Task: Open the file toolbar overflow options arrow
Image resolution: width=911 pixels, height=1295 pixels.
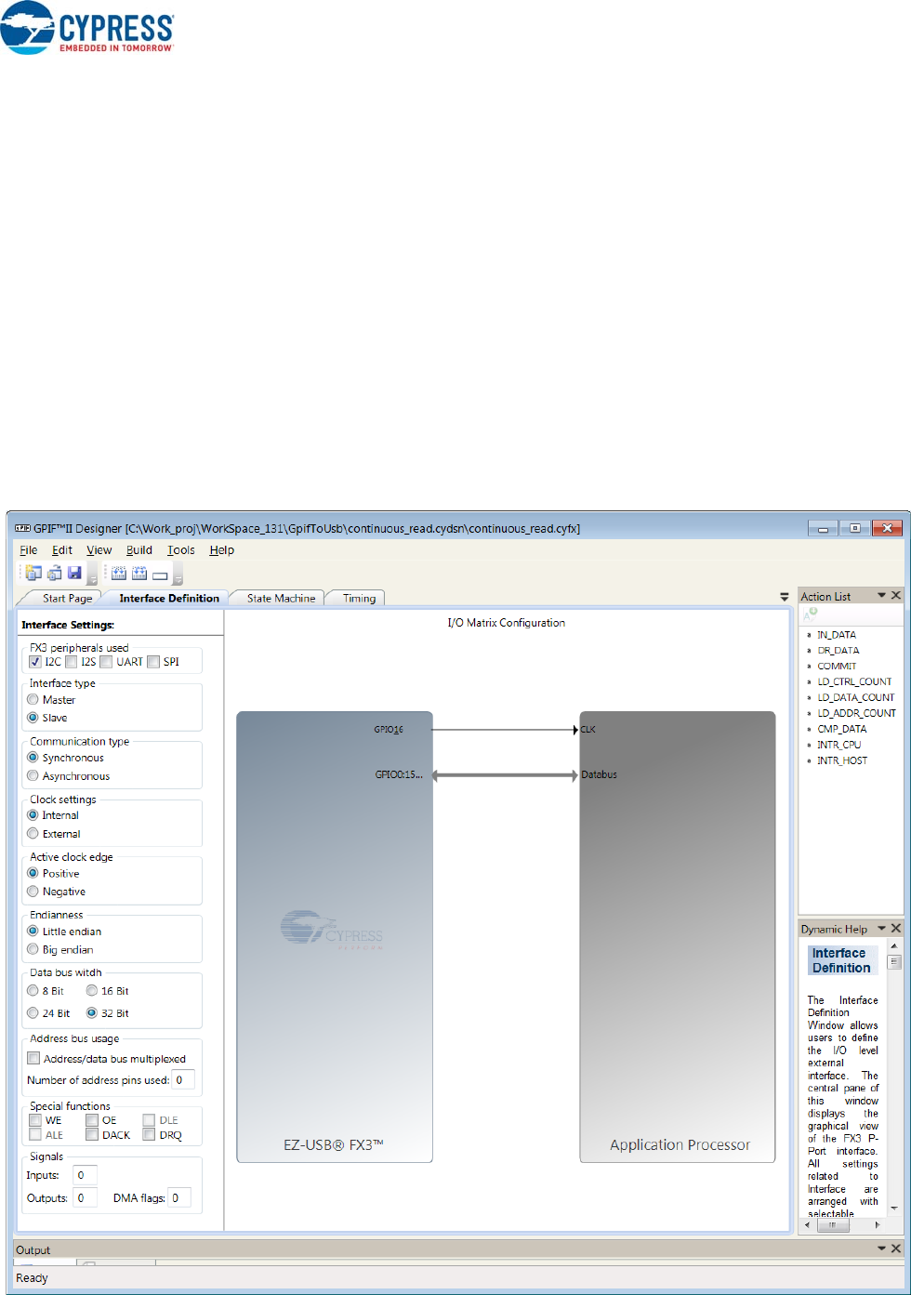Action: 92,575
